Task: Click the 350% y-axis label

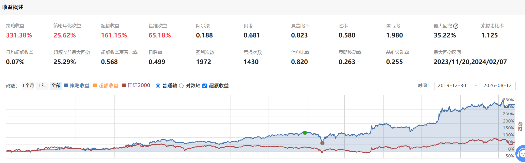Action: (509, 100)
